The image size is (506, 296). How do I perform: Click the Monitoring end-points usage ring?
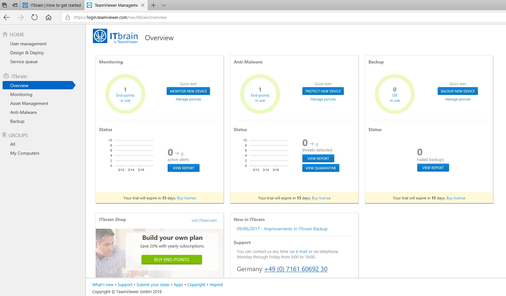[125, 94]
